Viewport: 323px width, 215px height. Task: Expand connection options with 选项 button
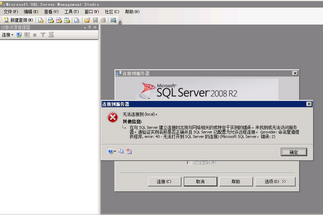pos(275,182)
